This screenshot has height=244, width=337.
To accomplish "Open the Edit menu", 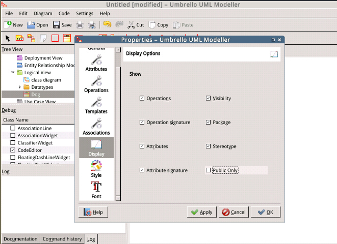I will click(x=23, y=14).
